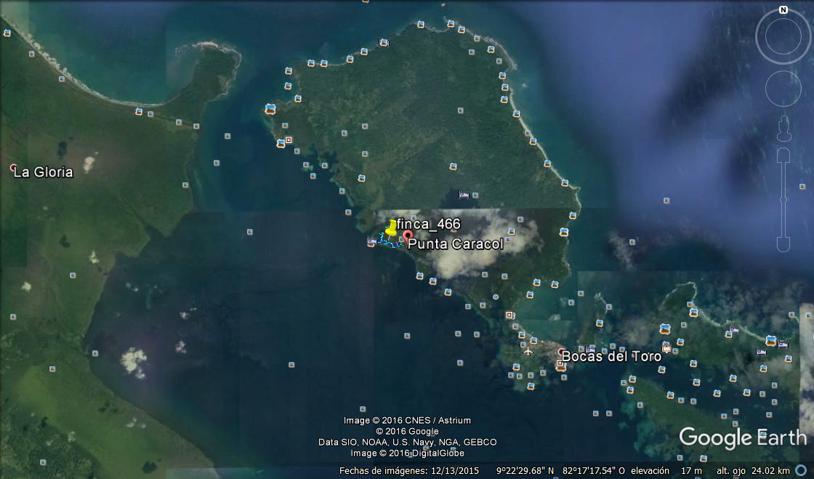Click the La Gloria label
Viewport: 814px width, 479px height.
tap(43, 172)
